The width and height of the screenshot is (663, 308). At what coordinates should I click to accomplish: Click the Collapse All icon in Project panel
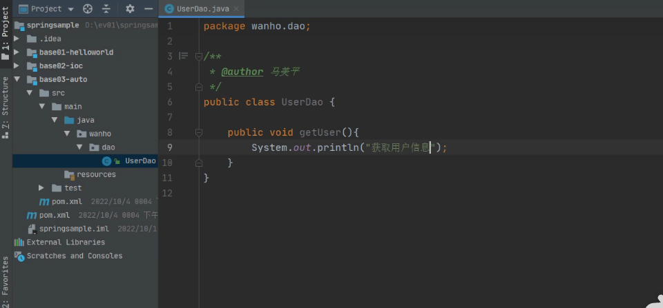pyautogui.click(x=106, y=9)
